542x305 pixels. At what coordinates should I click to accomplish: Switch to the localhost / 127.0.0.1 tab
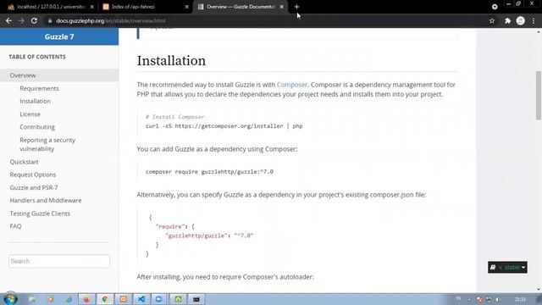51,7
